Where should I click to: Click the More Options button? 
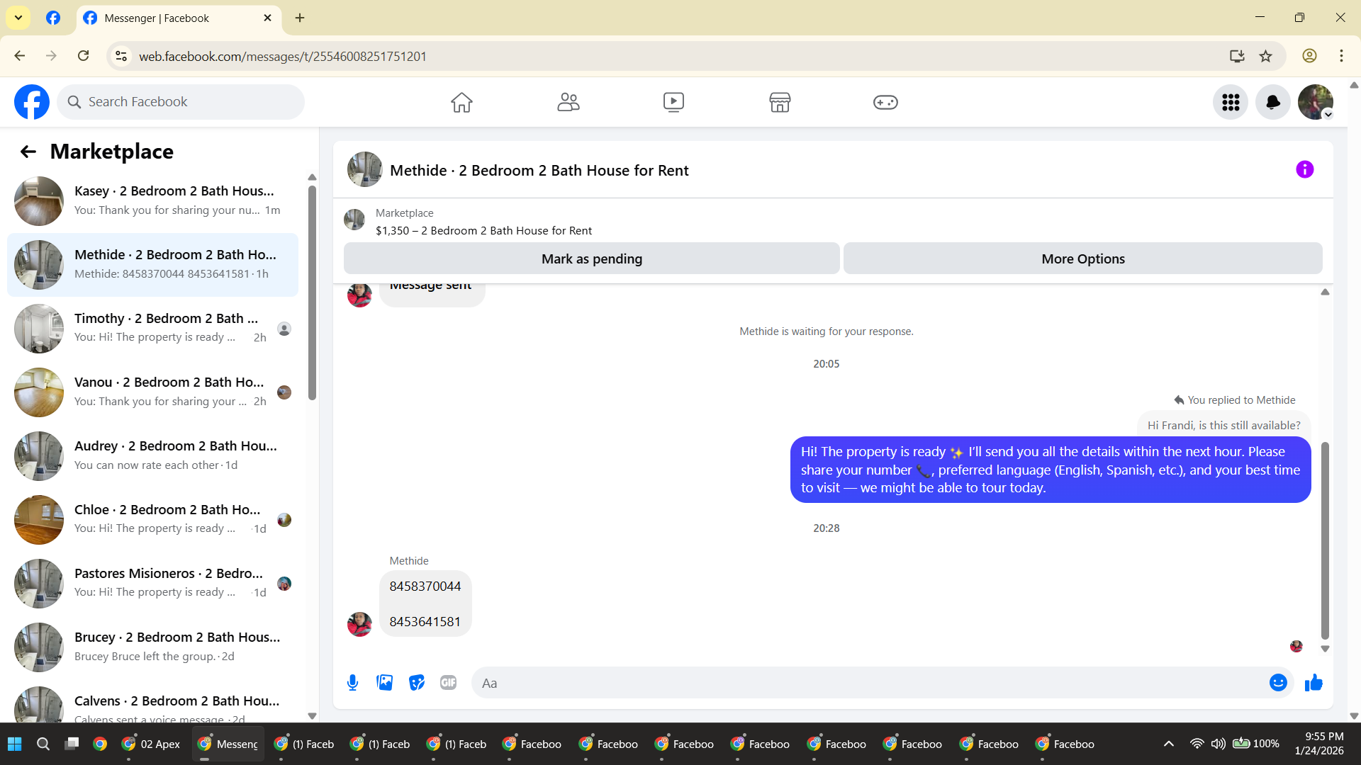(1082, 259)
